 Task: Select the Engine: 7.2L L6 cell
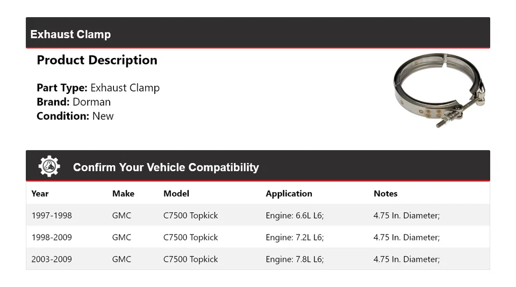(x=295, y=237)
